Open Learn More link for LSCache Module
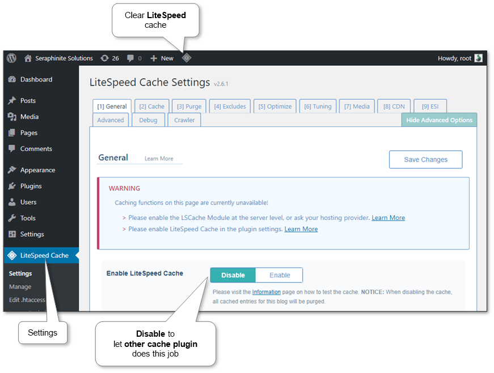Image resolution: width=494 pixels, height=373 pixels. 388,218
